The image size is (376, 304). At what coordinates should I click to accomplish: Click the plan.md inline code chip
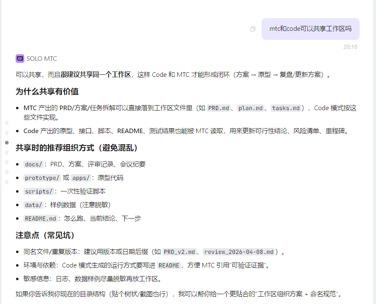(251, 108)
